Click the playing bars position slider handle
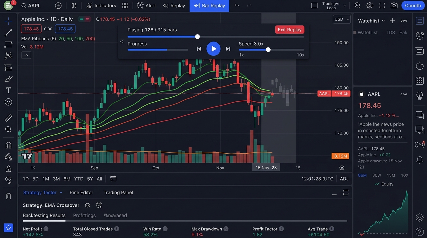The height and width of the screenshot is (238, 427). coord(197,37)
